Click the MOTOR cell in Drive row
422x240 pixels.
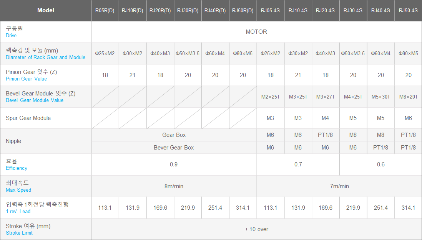256,32
